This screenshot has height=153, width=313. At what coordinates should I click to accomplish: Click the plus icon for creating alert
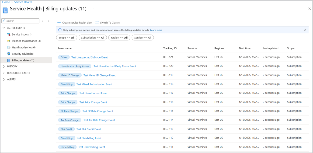coord(59,23)
